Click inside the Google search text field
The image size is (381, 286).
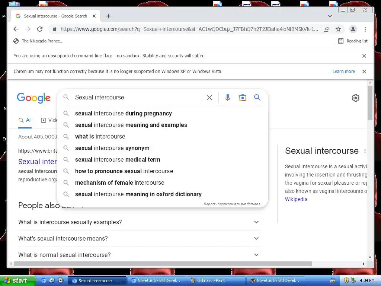click(x=138, y=98)
